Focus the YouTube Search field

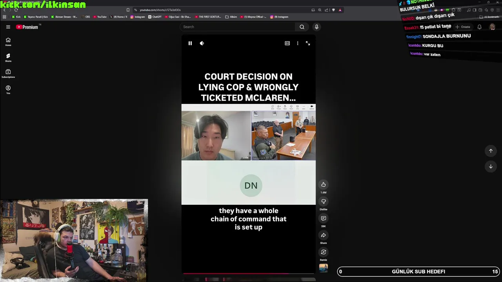238,27
